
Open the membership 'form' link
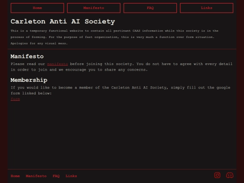[x=15, y=99]
